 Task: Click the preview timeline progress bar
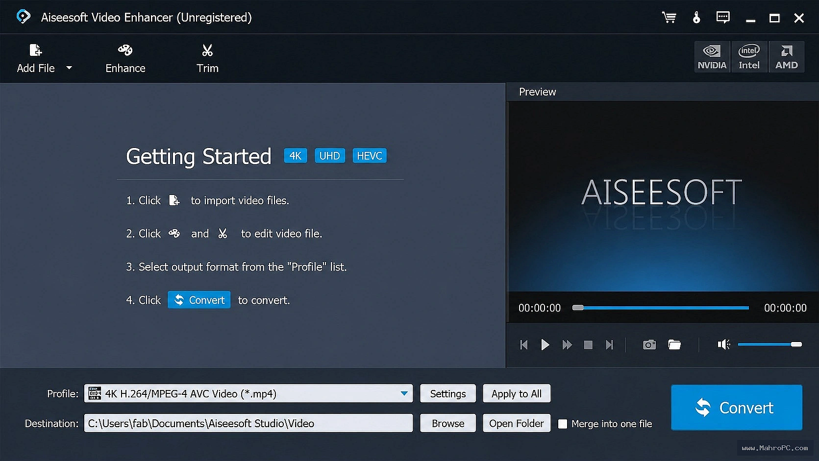tap(661, 308)
